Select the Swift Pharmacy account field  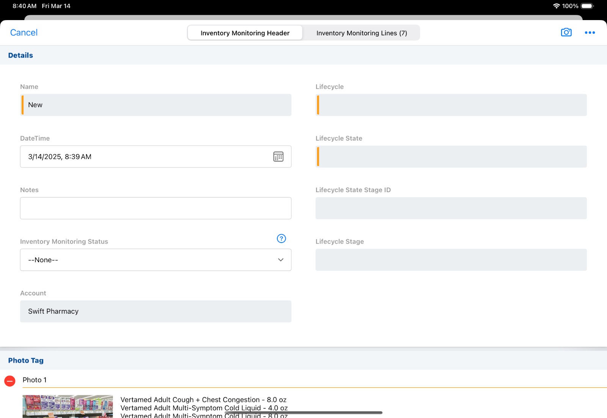coord(156,312)
